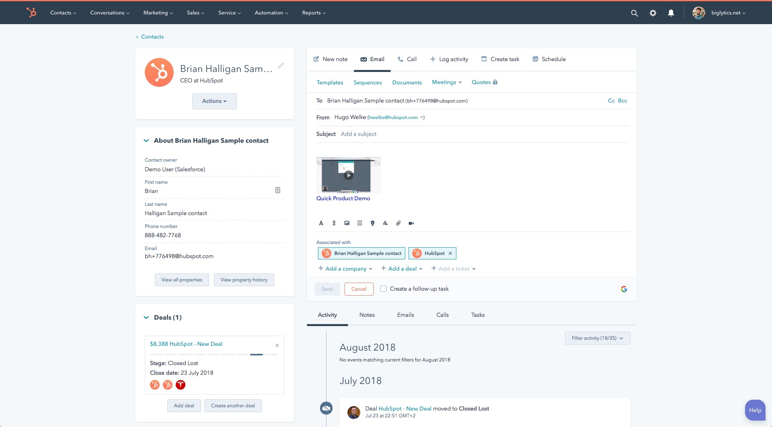Open the Marketing menu

click(158, 12)
